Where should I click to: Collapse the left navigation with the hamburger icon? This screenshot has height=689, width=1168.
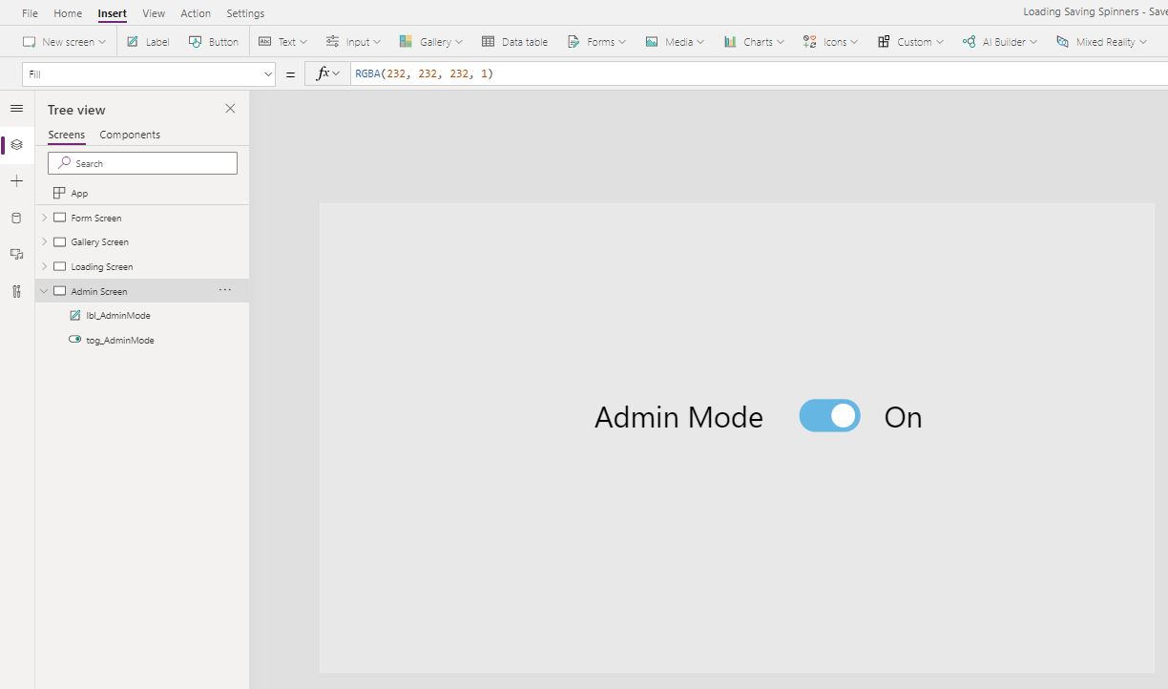(16, 108)
